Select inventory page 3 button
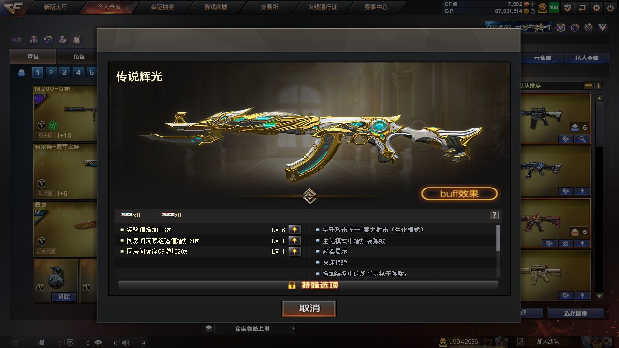This screenshot has width=619, height=348. coord(64,72)
